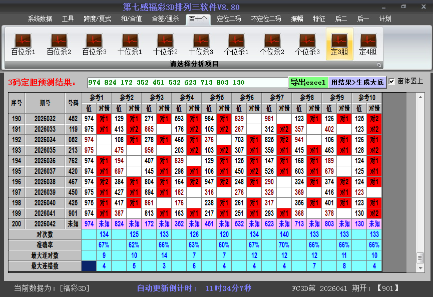Viewport: 433px width, 297px height.
Task: Select the 十位杀3 analysis icon
Action: [x=202, y=43]
